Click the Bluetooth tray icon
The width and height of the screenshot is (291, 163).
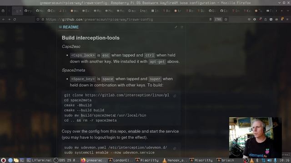tap(257, 160)
